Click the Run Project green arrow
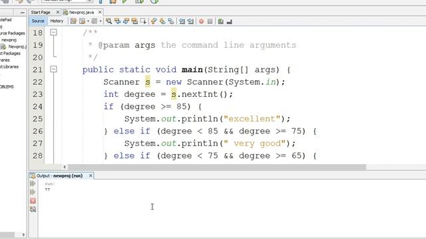Screen dimensions: 426x239 click(124, 1)
